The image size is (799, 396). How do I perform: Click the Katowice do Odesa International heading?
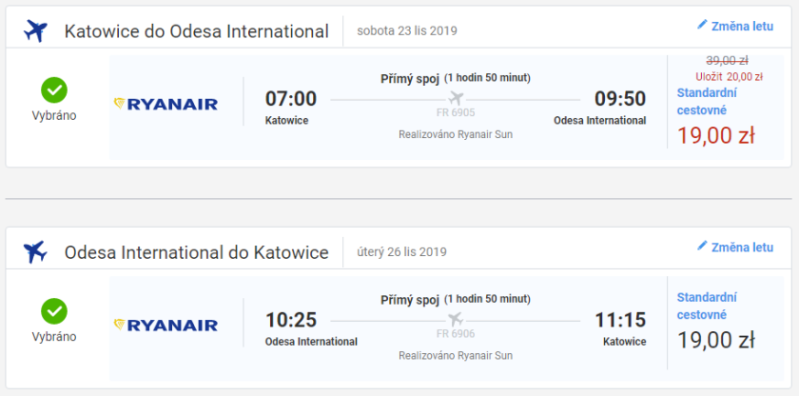(196, 31)
